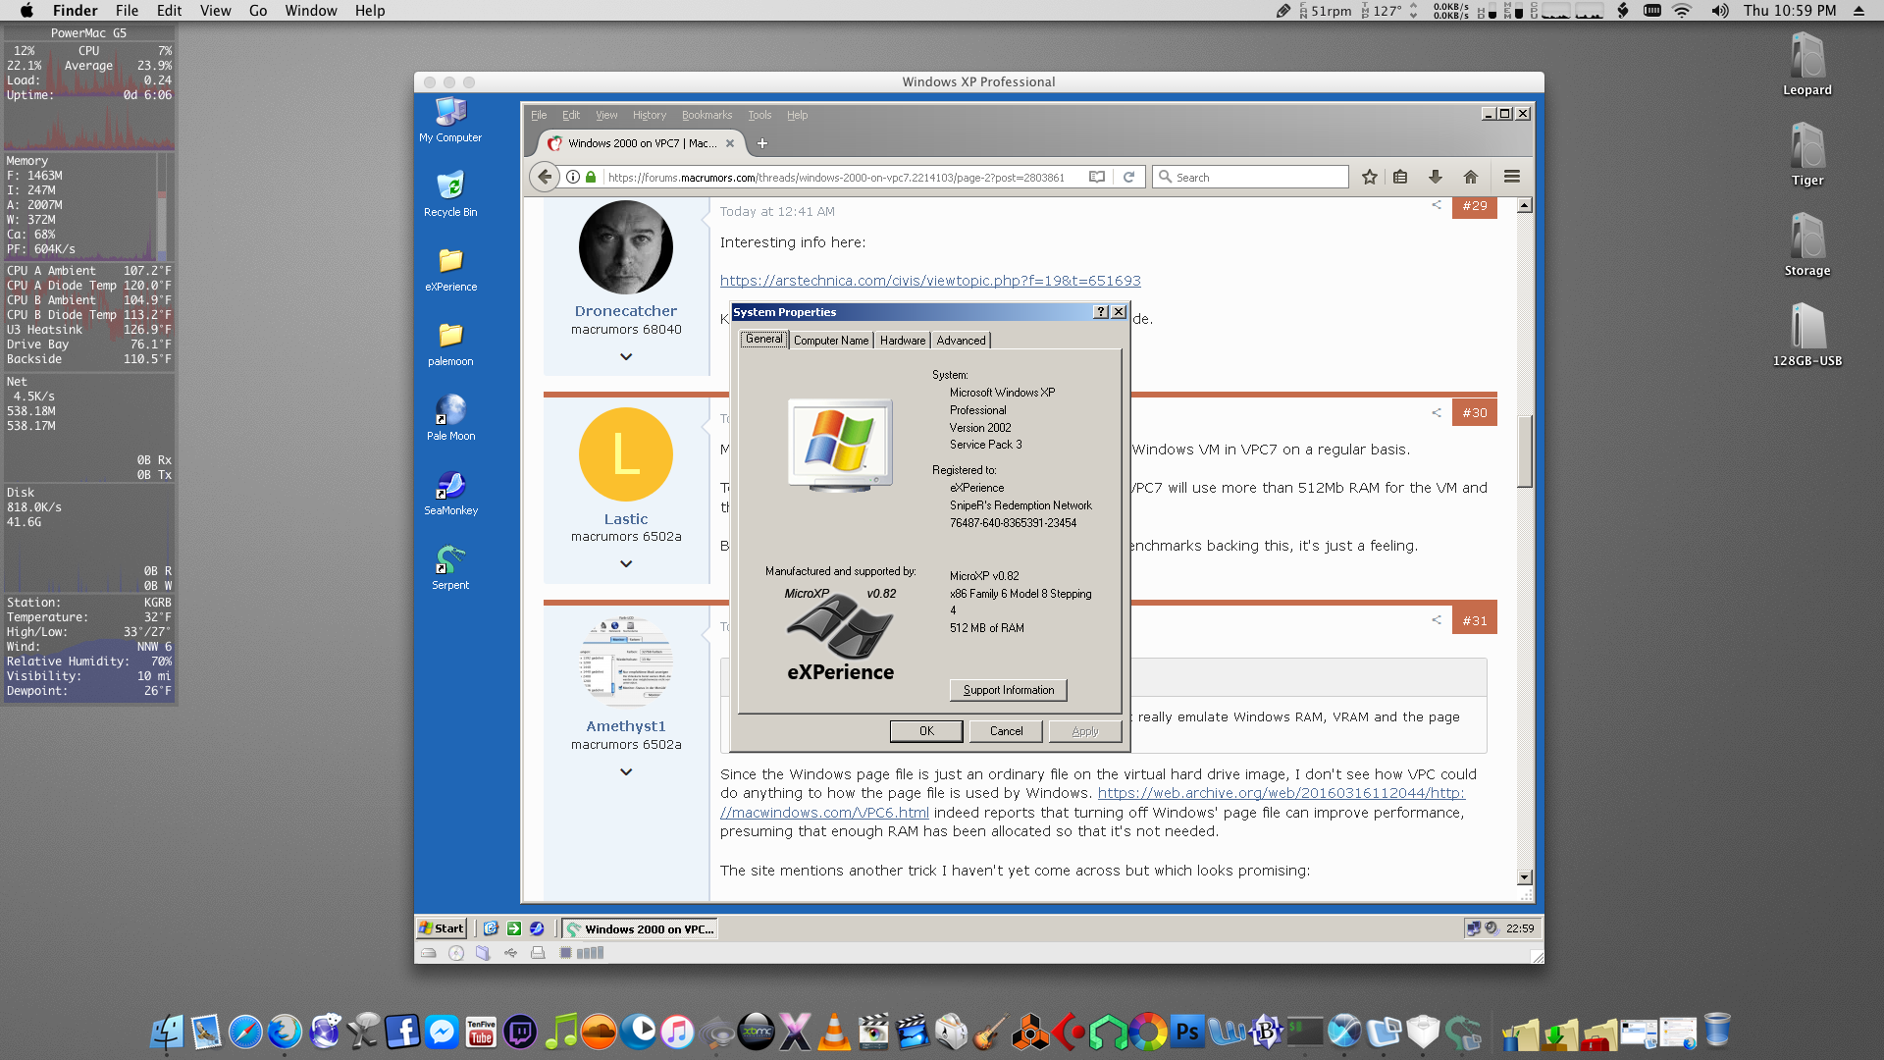Expand Dronecatcher user info chevron
1884x1060 pixels.
pos(626,357)
